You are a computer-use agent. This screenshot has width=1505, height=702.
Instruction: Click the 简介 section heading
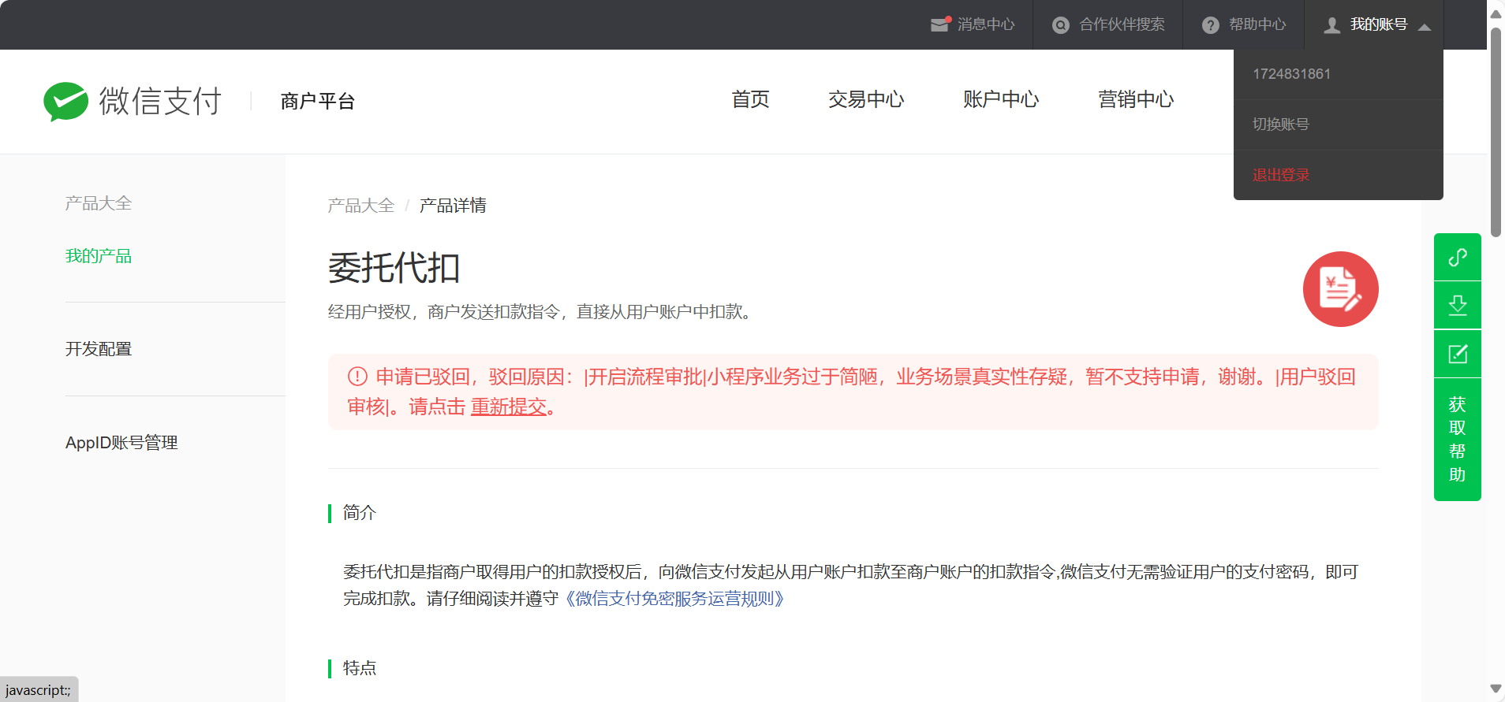pyautogui.click(x=360, y=513)
